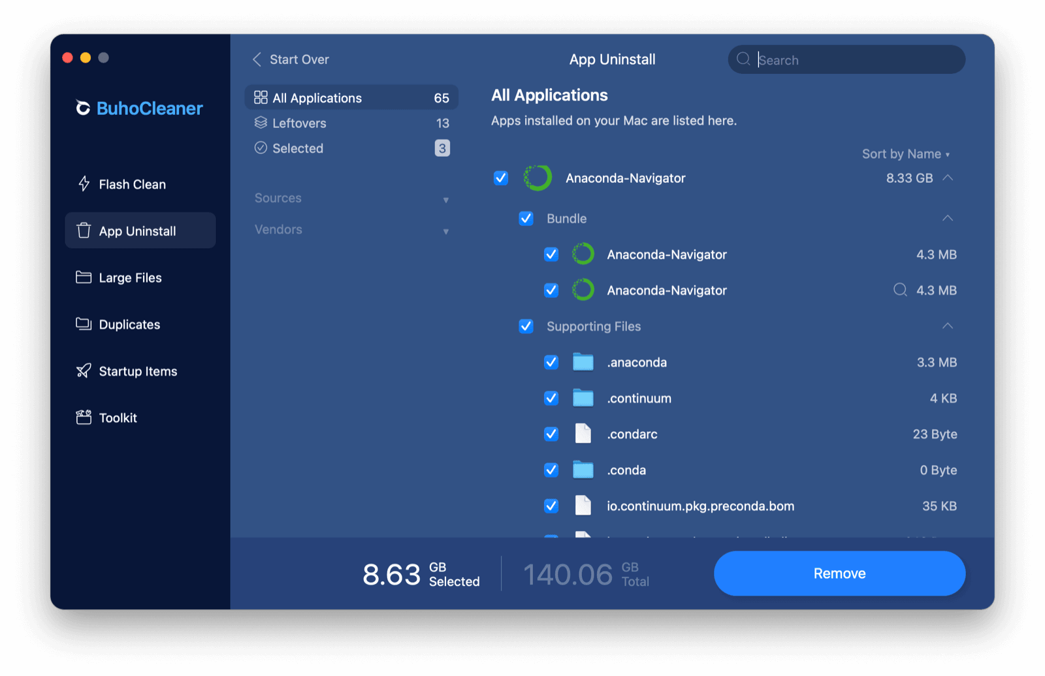Click the io.continuum.pkg.preconda.bom file icon
Viewport: 1045px width, 676px height.
click(583, 506)
